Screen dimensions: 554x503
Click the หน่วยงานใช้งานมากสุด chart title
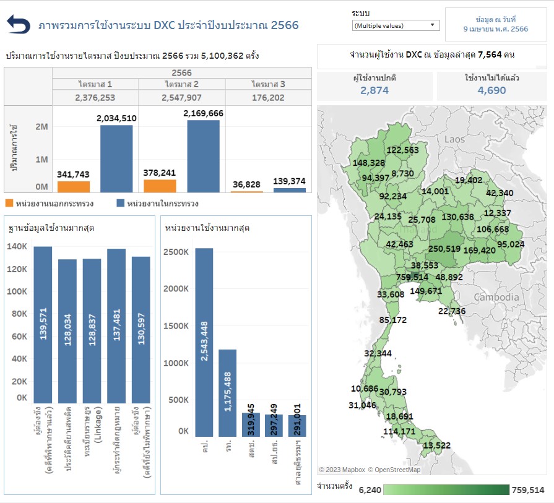click(207, 228)
